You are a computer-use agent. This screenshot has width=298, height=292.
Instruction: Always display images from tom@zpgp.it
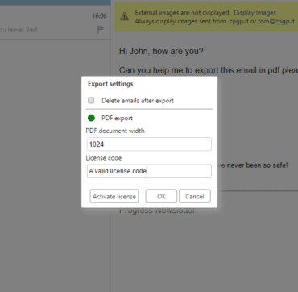tap(276, 22)
